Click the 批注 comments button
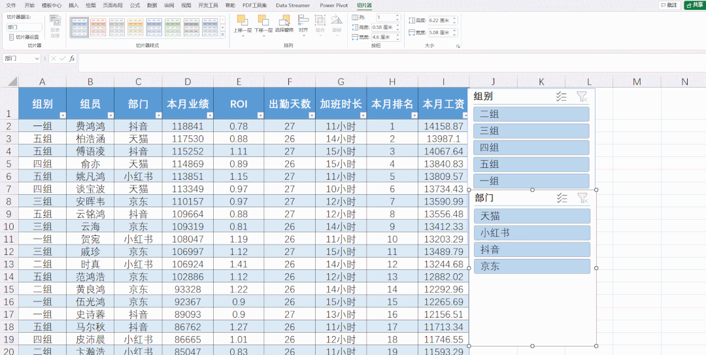The width and height of the screenshot is (706, 355). (669, 5)
